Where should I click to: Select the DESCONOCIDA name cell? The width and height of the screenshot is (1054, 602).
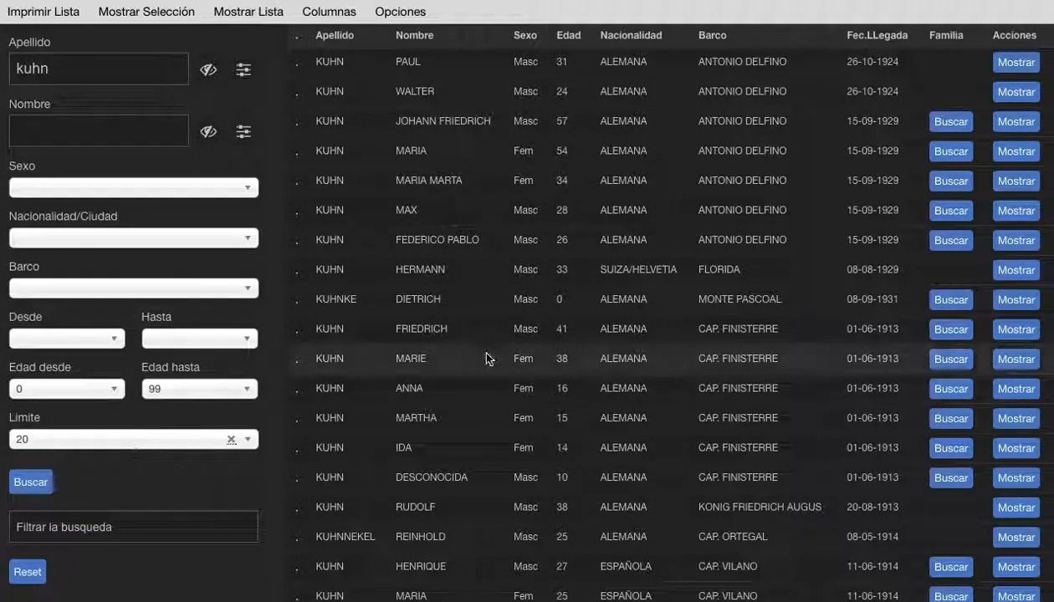[432, 477]
